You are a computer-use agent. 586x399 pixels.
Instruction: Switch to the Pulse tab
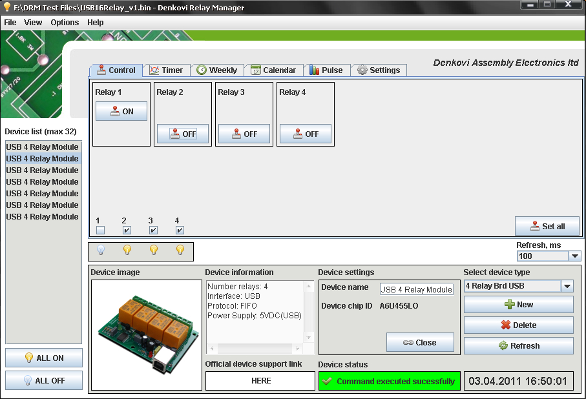pos(327,70)
